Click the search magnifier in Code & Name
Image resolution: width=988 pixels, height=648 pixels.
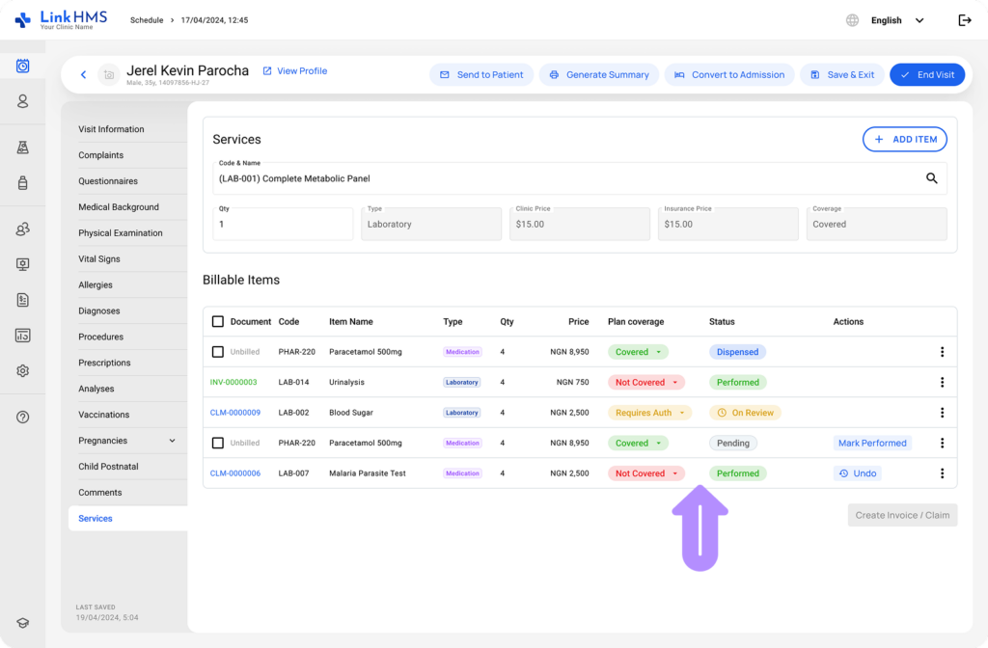[931, 178]
